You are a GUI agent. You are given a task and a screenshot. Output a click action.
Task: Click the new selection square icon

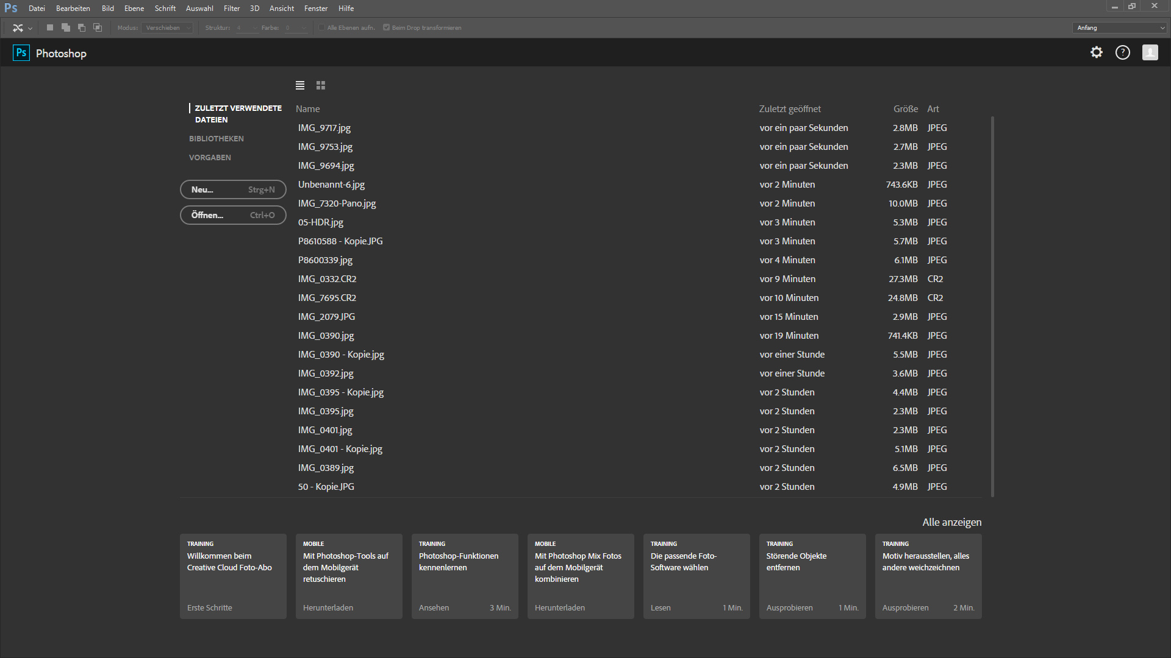point(50,27)
